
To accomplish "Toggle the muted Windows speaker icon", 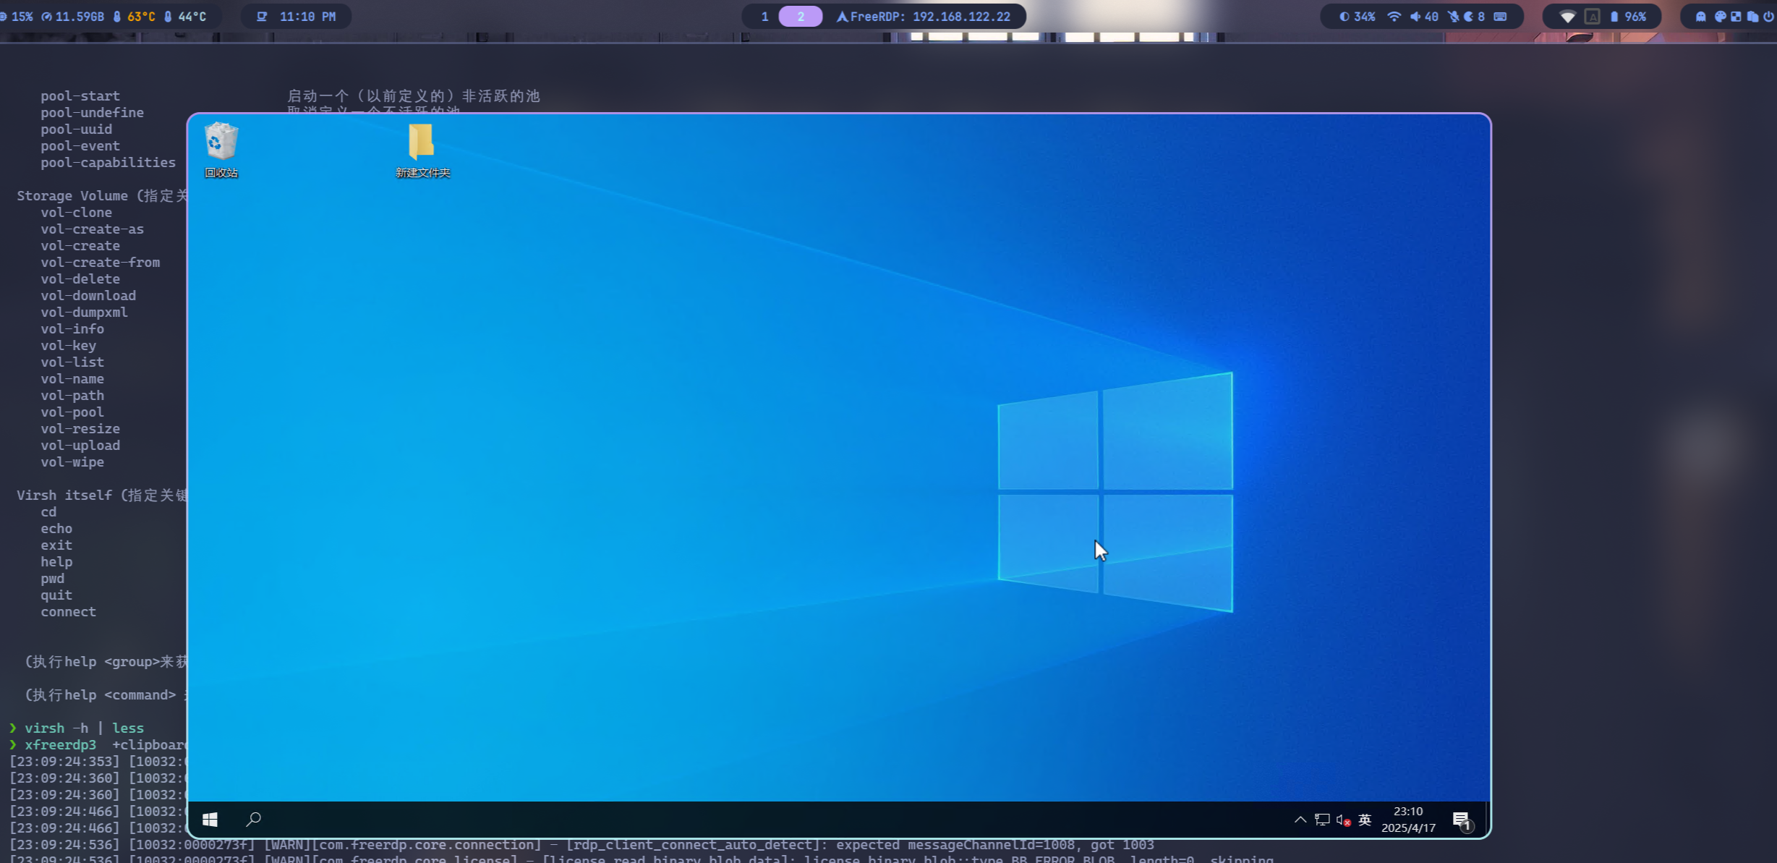I will click(x=1343, y=820).
